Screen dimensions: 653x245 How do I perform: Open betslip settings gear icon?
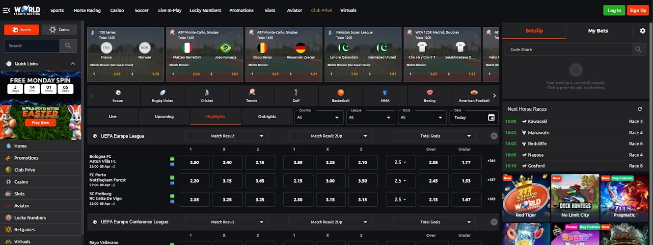point(643,30)
